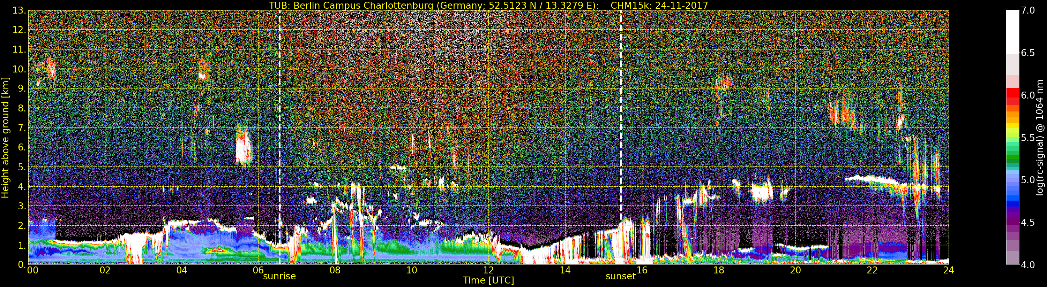Click the '0.' height tick label
This screenshot has width=1047, height=287.
tap(22, 264)
